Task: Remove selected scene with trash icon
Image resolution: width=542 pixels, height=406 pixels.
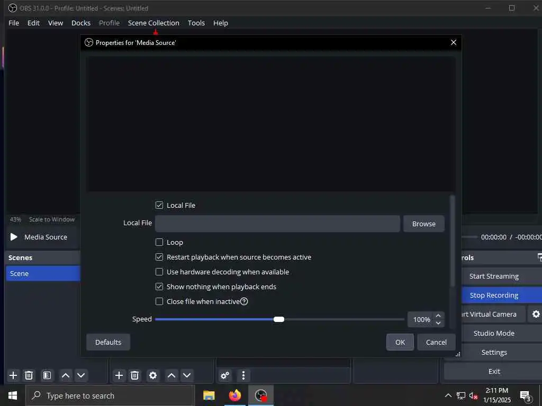Action: point(29,375)
